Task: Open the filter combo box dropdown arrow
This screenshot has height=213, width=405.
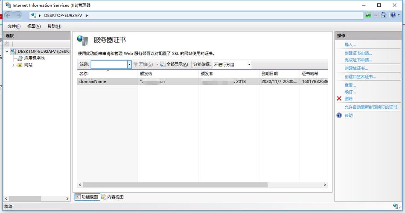Action: [x=129, y=64]
